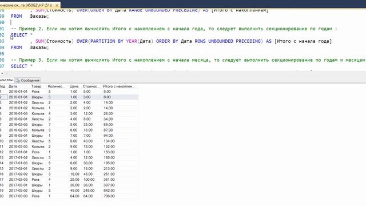Viewport: 366px width, 206px height.
Task: Select date cell 2016-01-03
Action: (x=18, y=113)
